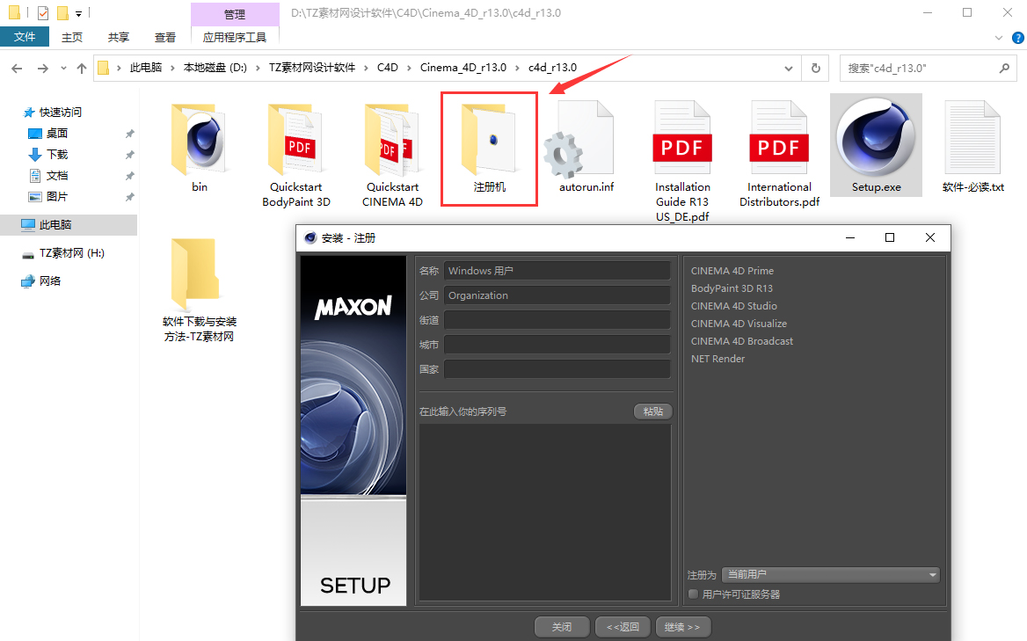Click 管理 contextual tab header
The image size is (1027, 641).
235,14
